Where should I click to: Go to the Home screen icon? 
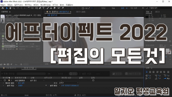coord(3,8)
